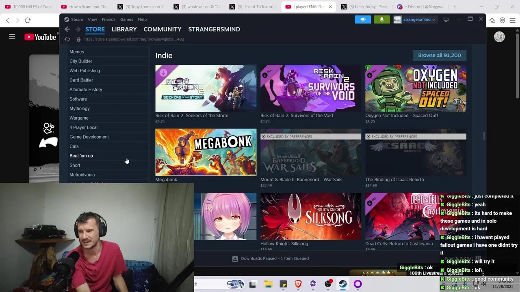Open The Binding of Isaac Rebirth capsule
Image resolution: width=520 pixels, height=292 pixels.
pos(416,152)
